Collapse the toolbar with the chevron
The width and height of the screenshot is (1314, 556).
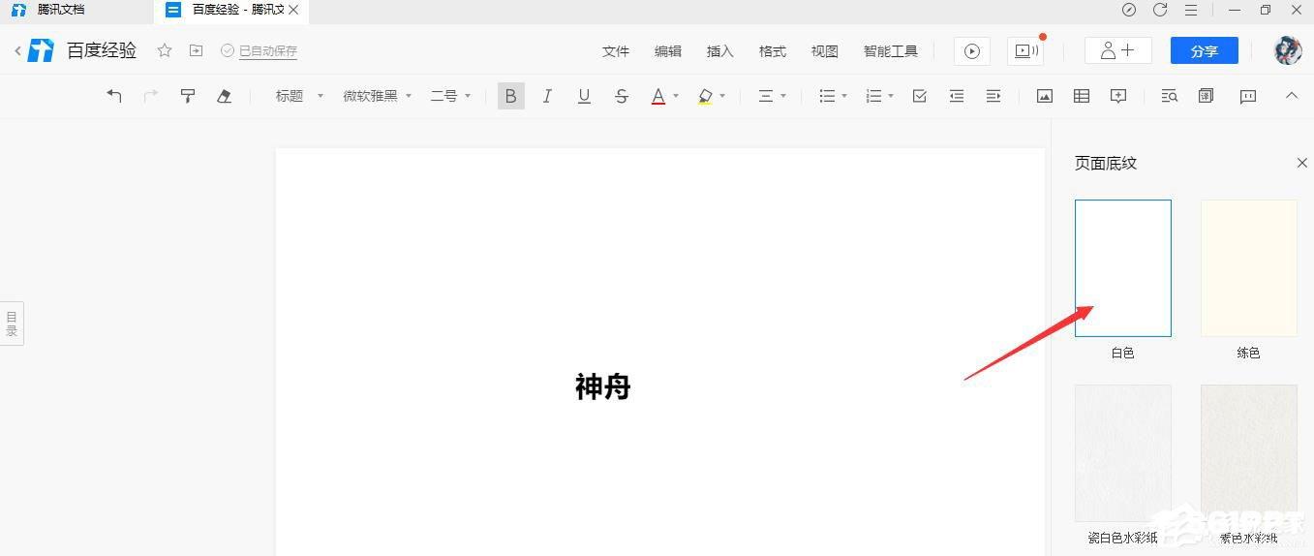tap(1292, 96)
